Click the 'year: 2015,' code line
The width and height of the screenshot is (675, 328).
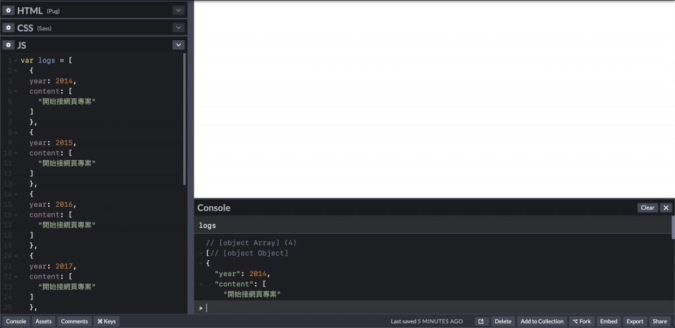(x=53, y=143)
